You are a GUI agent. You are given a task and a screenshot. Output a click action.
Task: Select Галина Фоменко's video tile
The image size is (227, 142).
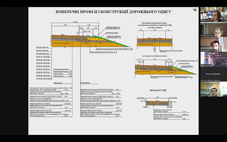tap(214, 30)
